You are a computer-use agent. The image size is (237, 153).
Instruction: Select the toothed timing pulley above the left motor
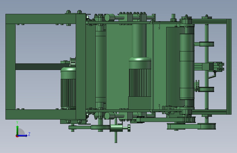[x=73, y=62]
